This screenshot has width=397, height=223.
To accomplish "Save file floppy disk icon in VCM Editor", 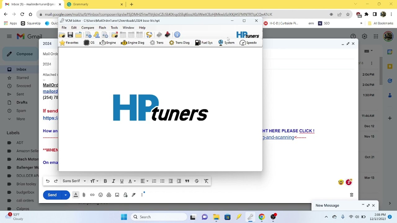I will coord(70,35).
